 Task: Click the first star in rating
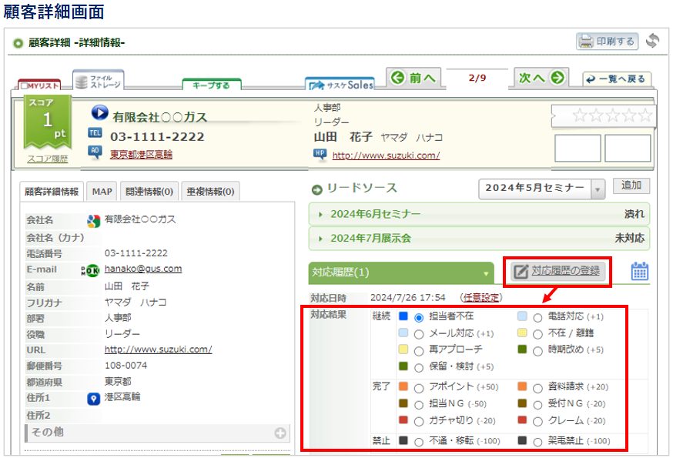click(580, 115)
